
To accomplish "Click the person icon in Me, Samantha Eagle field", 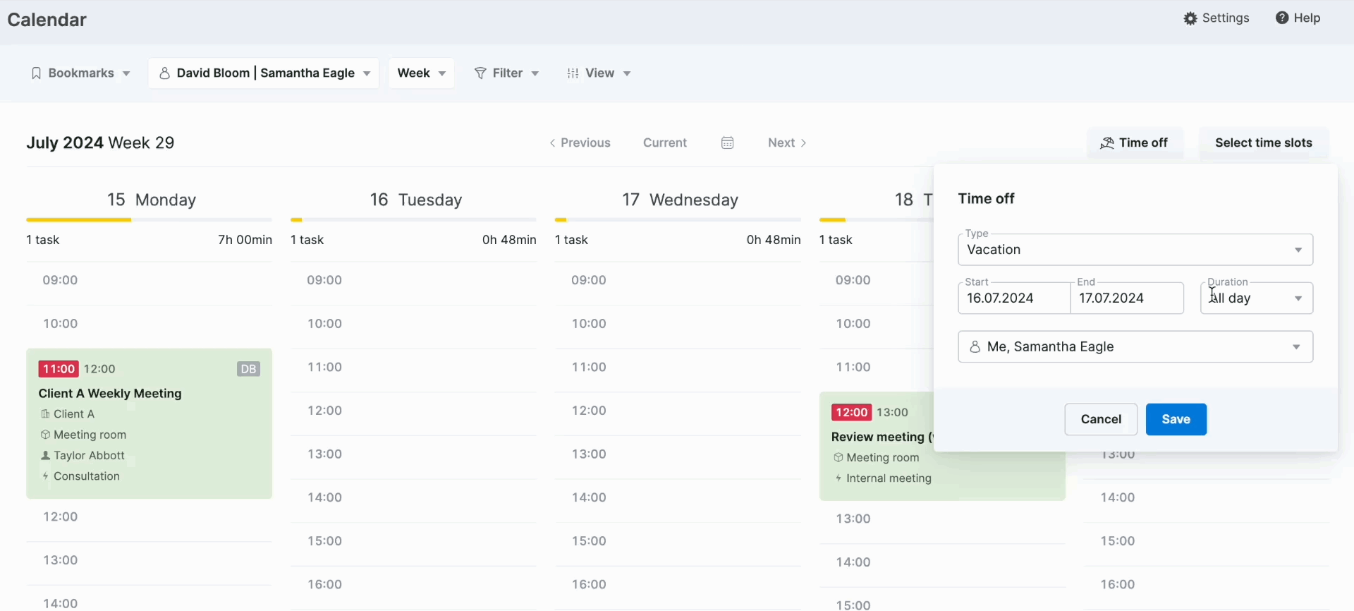I will point(975,347).
